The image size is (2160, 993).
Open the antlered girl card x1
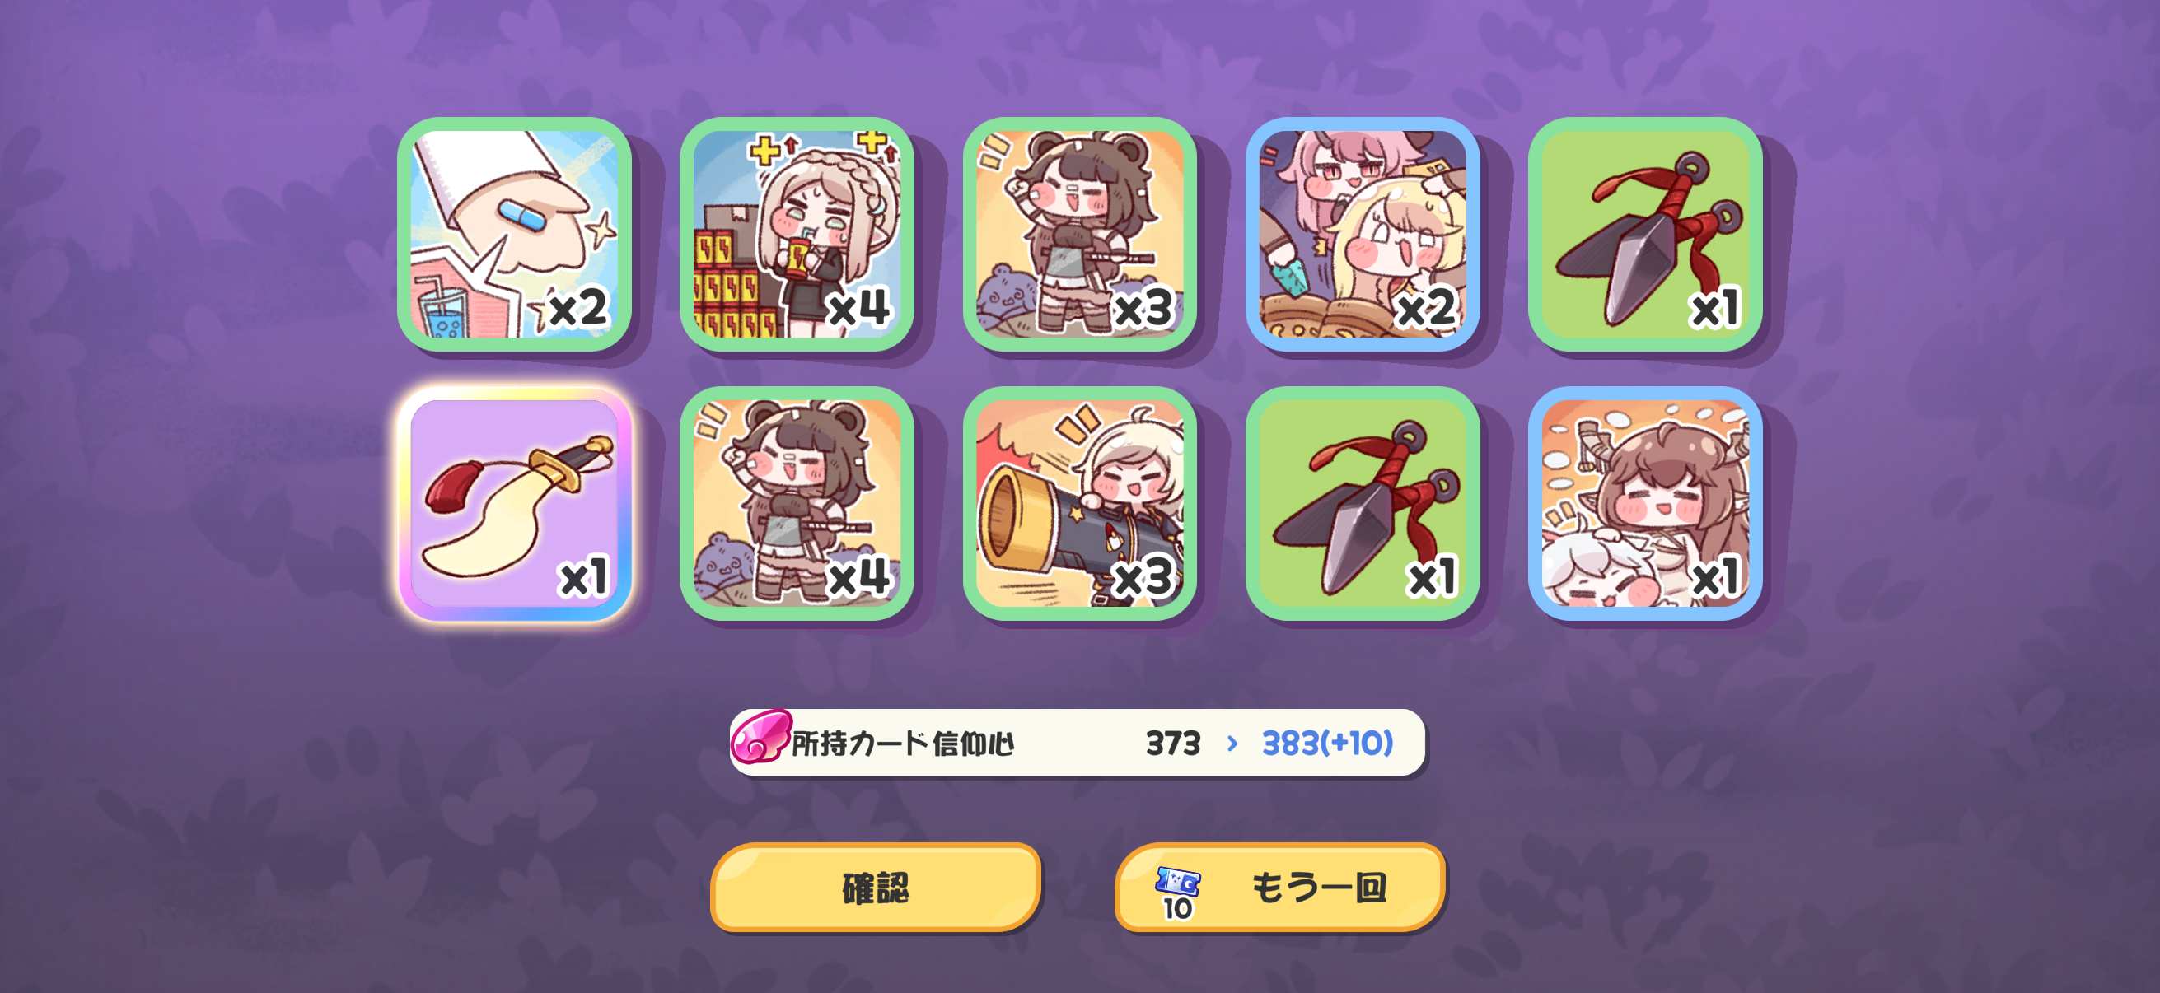tap(1645, 504)
